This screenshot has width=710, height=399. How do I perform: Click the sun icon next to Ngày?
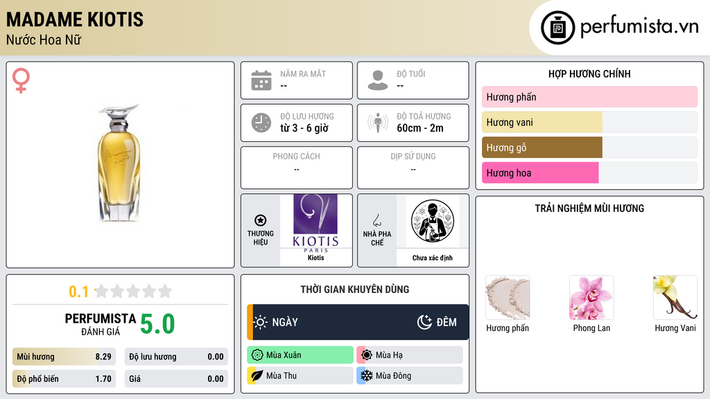click(x=261, y=322)
